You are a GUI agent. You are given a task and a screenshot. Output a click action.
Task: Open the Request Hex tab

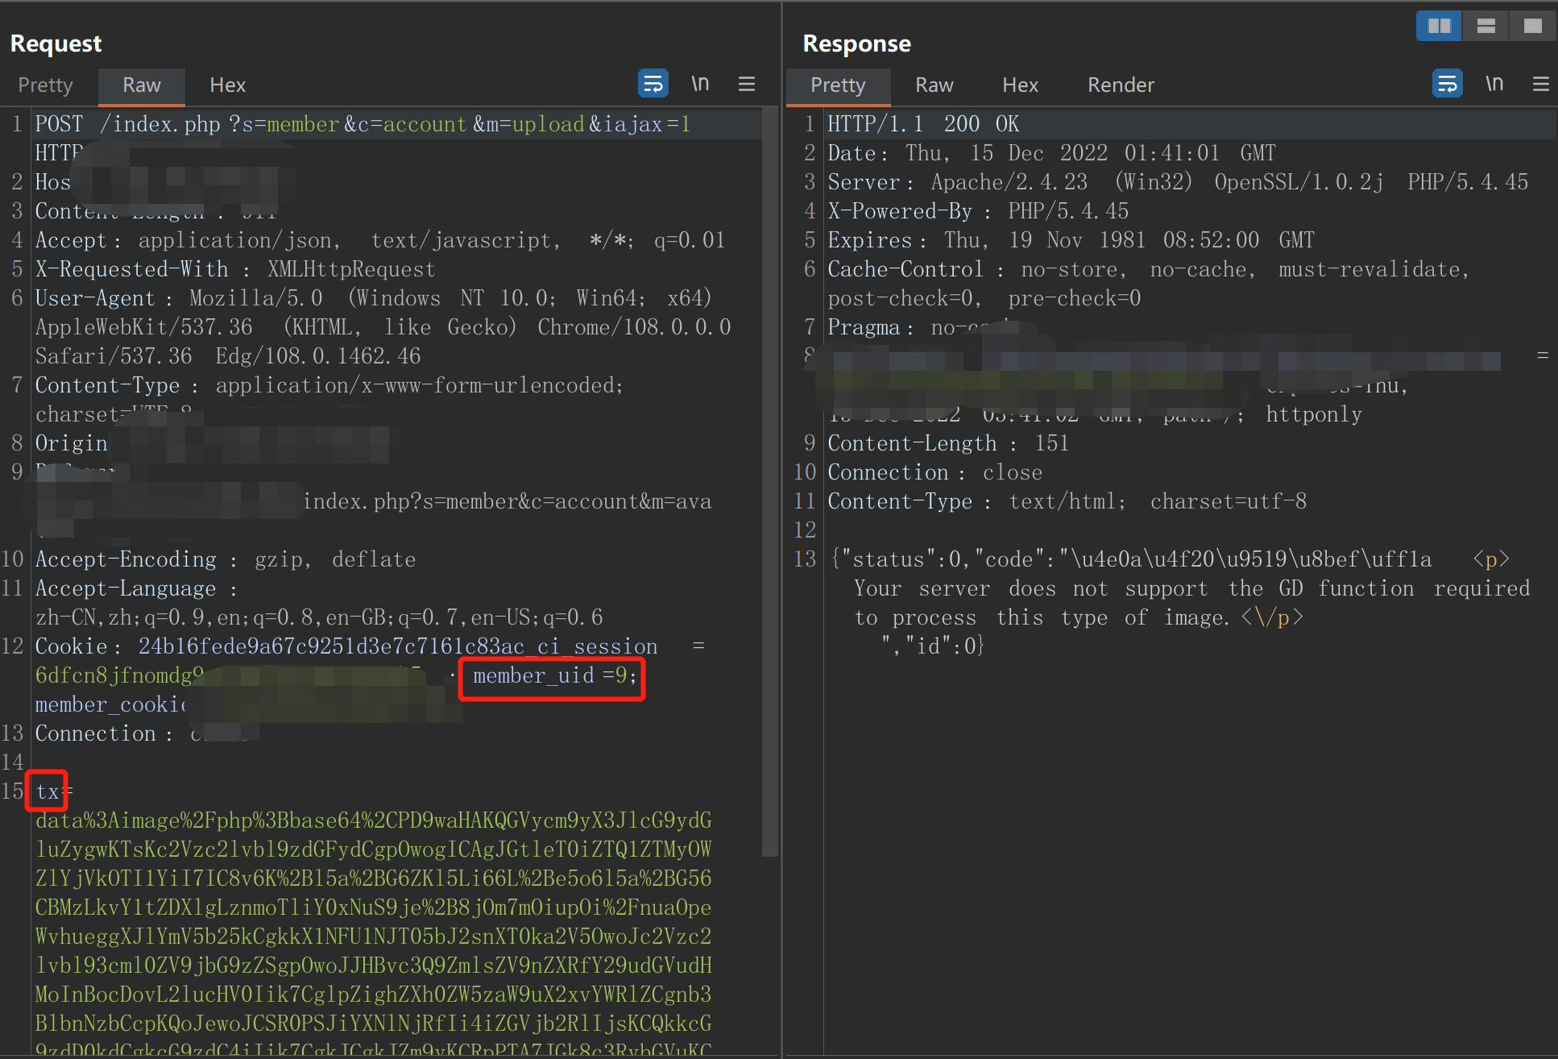pyautogui.click(x=227, y=85)
